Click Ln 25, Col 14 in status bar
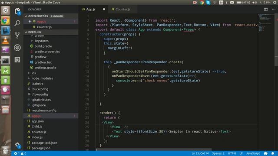 200,153
